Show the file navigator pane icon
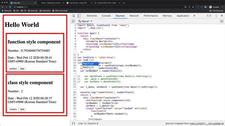The width and height of the screenshot is (225, 126). pyautogui.click(x=73, y=21)
